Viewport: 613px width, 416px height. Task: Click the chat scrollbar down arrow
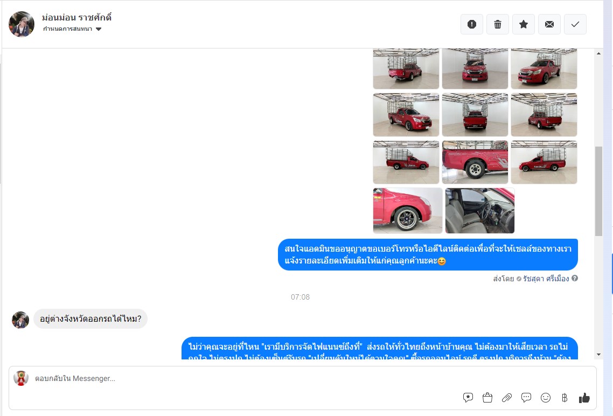(598, 355)
